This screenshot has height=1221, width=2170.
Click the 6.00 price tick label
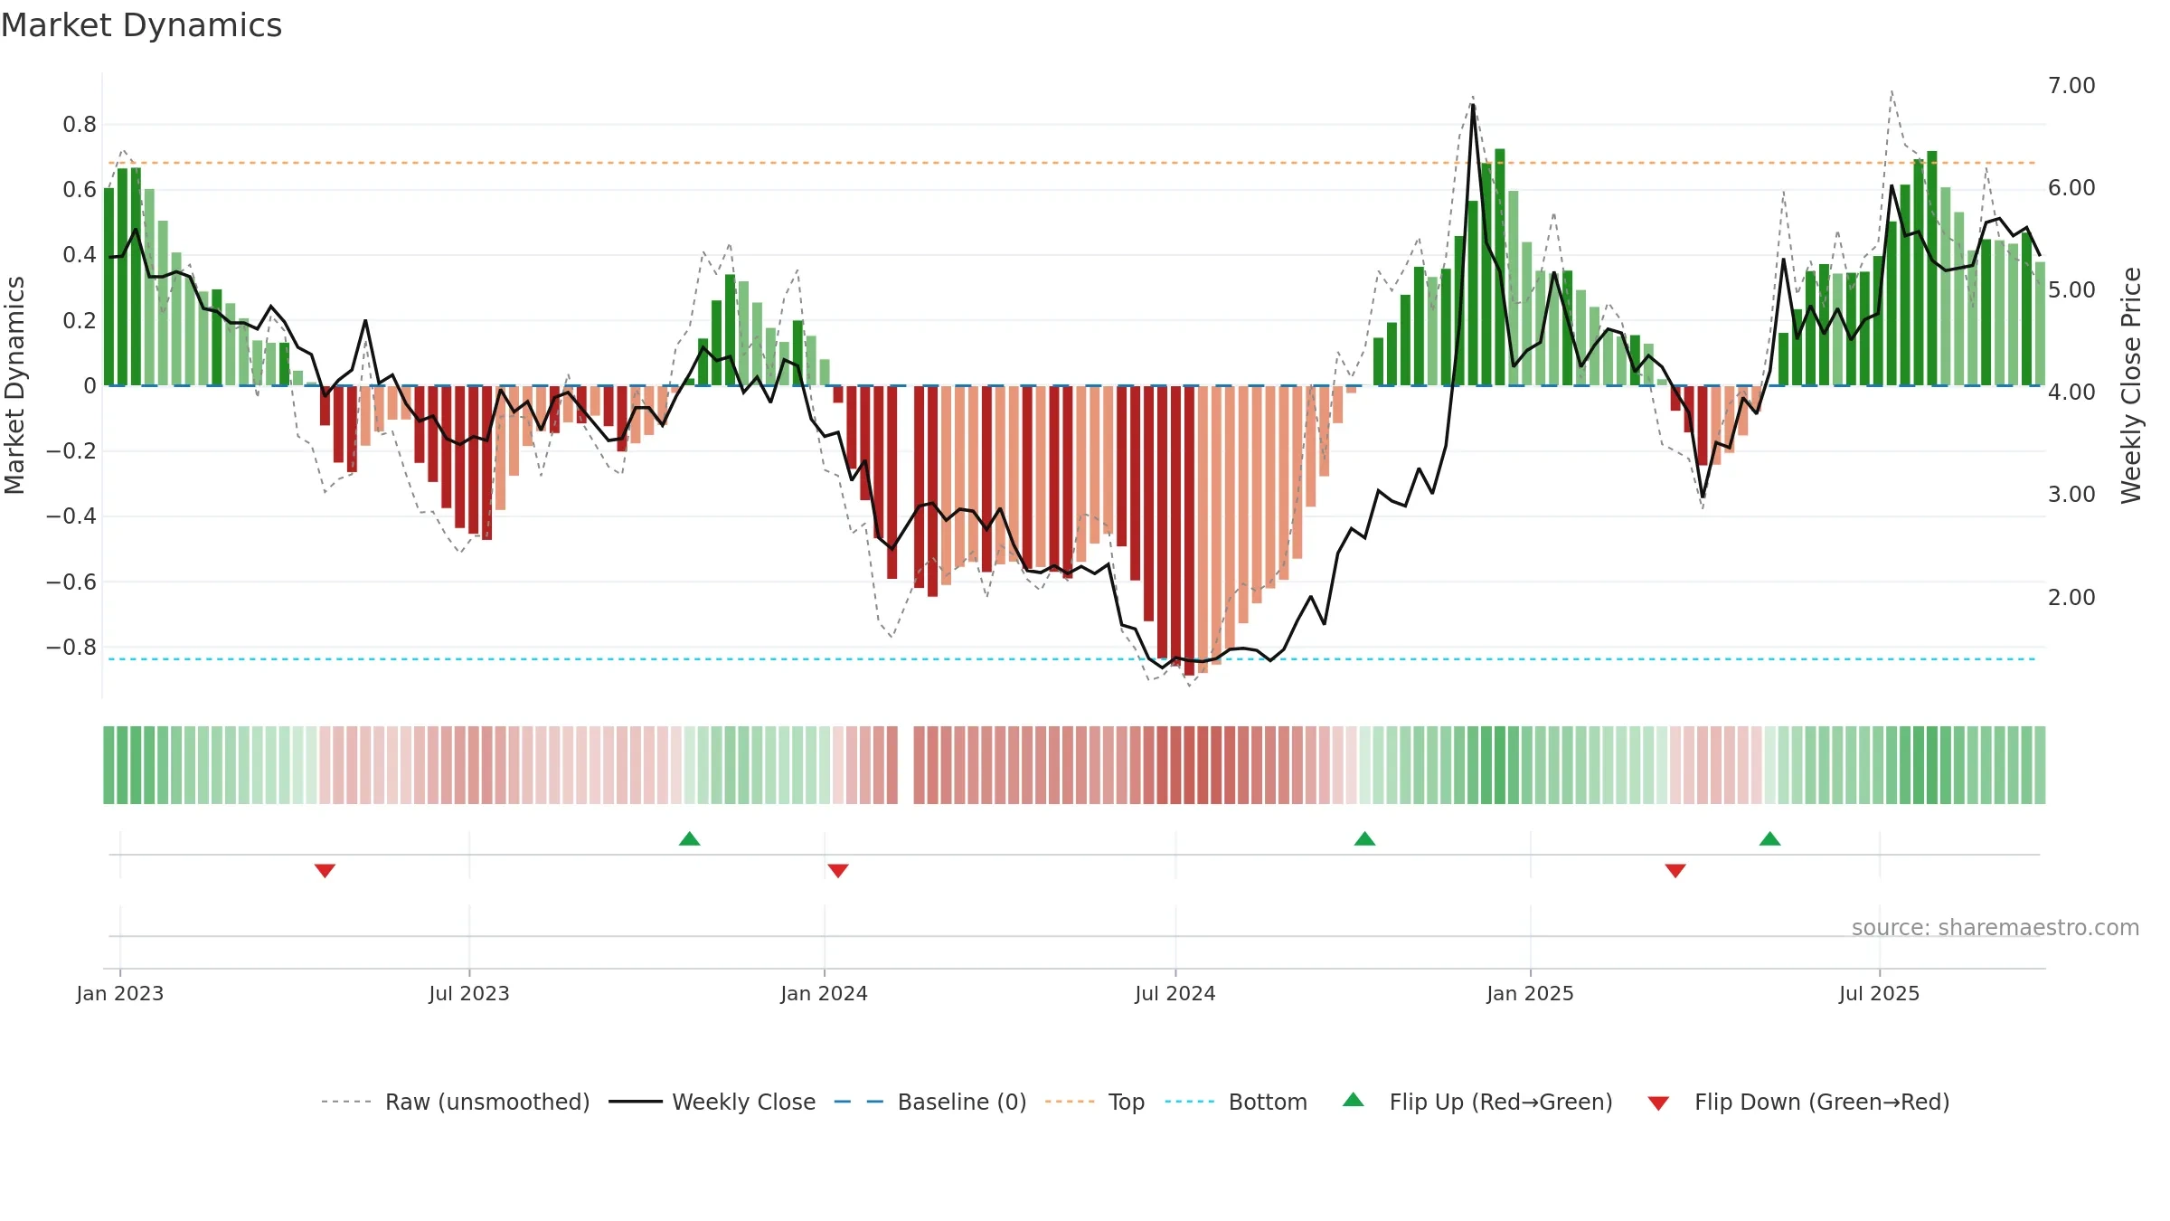tap(2071, 188)
